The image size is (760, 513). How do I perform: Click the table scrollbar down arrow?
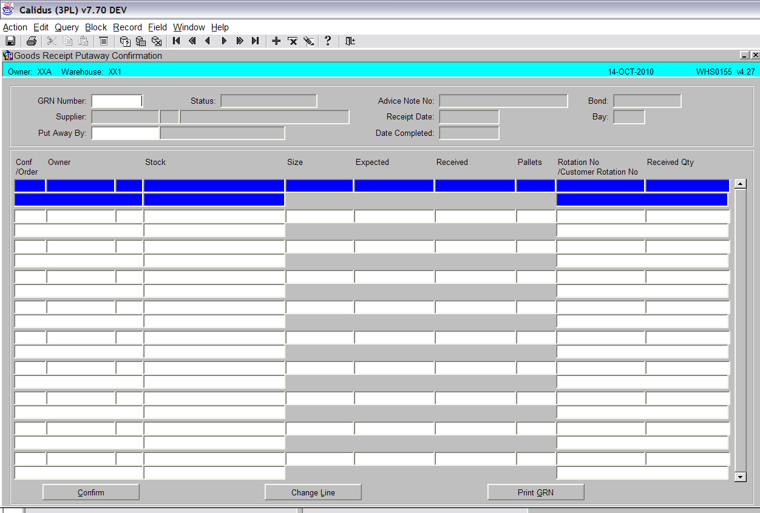[x=740, y=477]
